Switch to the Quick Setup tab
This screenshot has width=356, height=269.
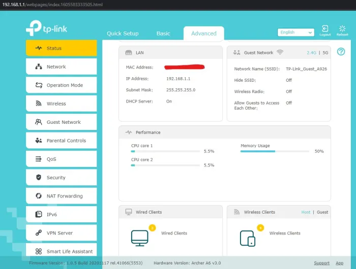coord(123,33)
